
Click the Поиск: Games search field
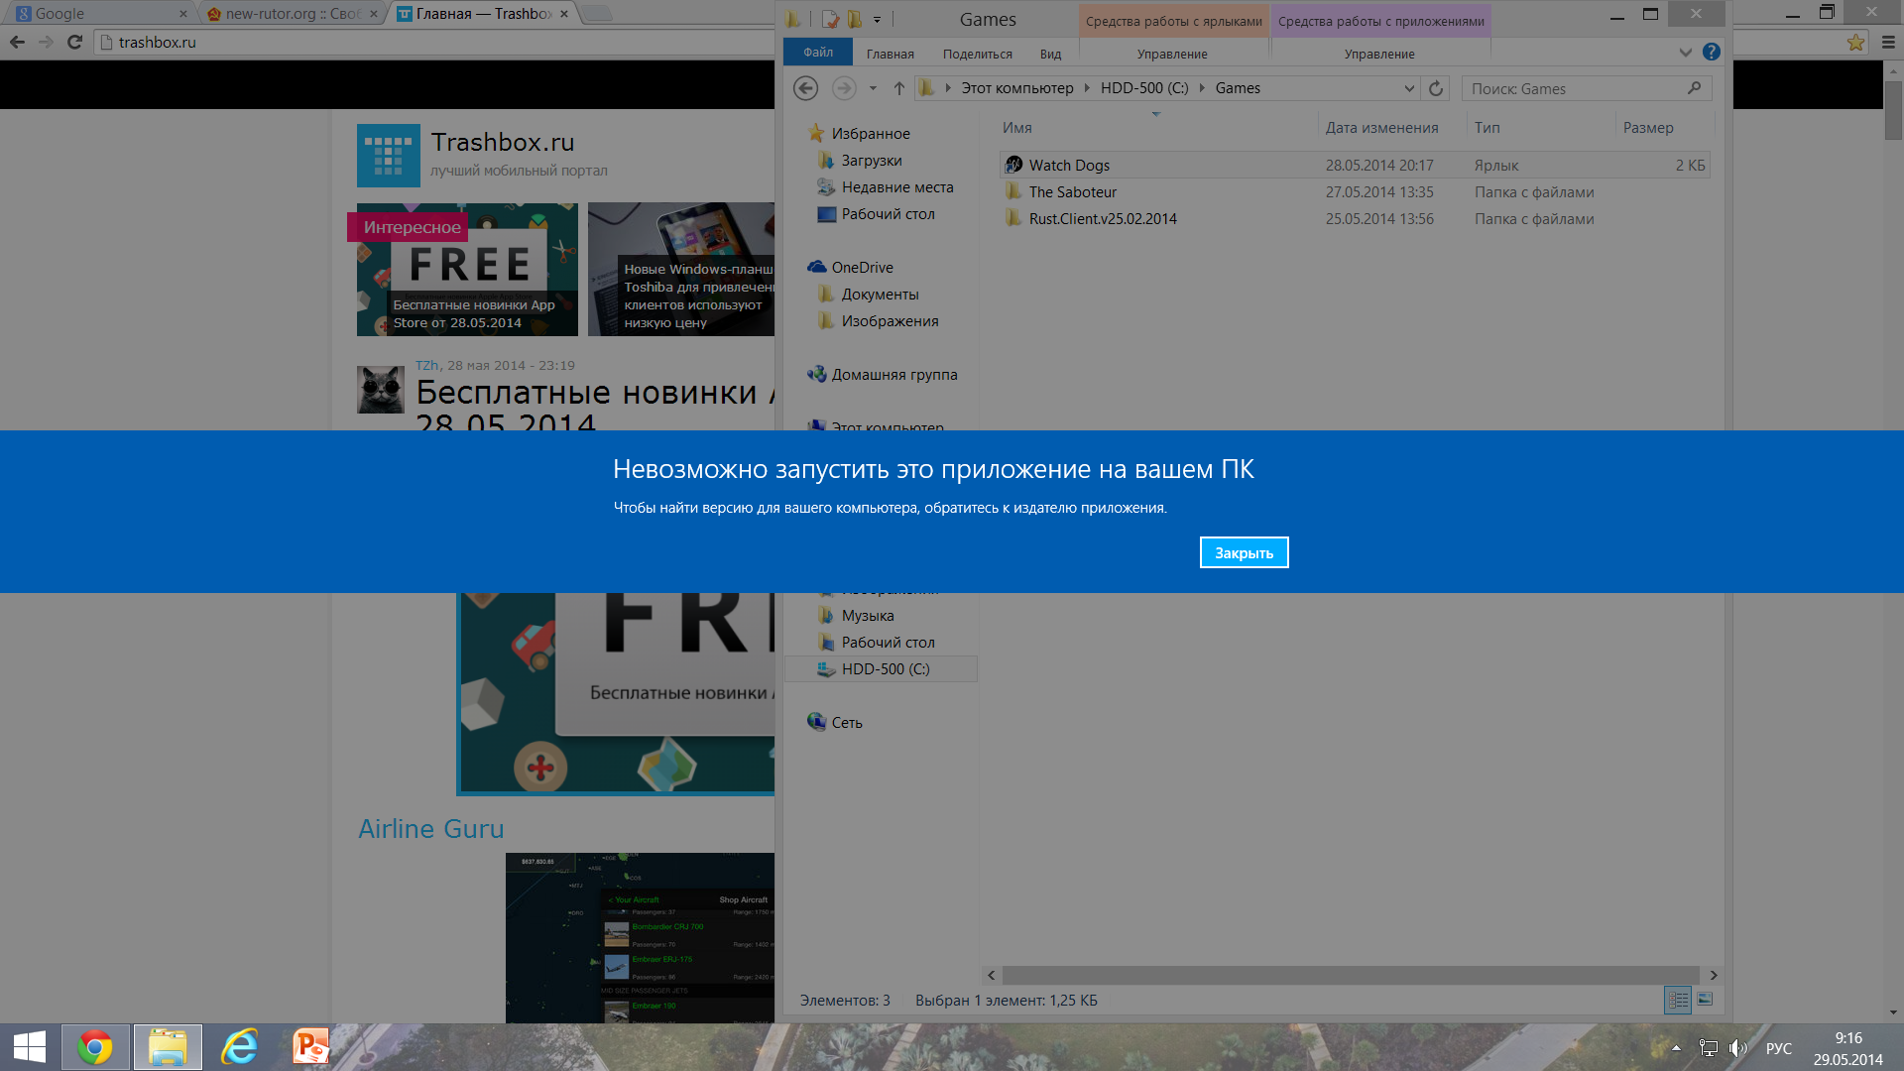tap(1575, 88)
